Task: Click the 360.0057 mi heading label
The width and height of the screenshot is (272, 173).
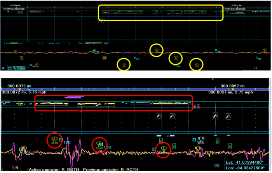Action: click(233, 86)
